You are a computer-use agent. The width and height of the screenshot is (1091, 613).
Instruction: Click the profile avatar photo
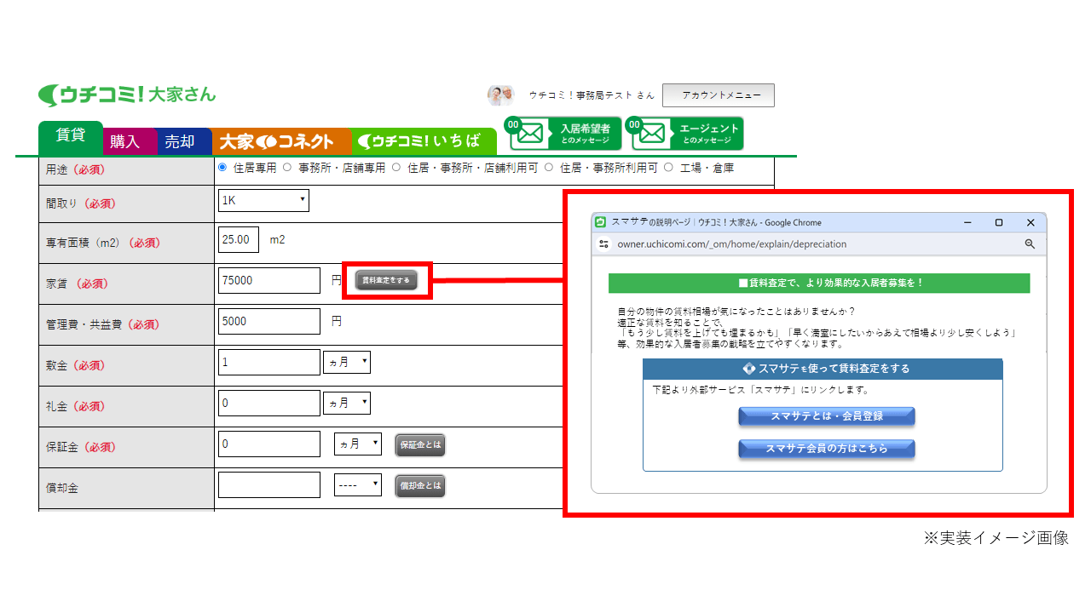click(499, 94)
